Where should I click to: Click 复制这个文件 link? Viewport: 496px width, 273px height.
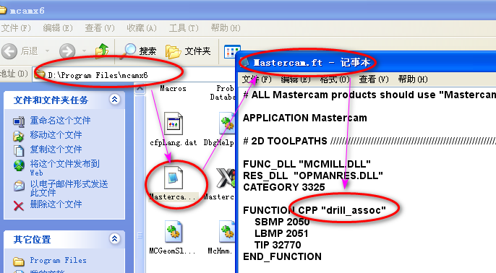pyautogui.click(x=56, y=149)
